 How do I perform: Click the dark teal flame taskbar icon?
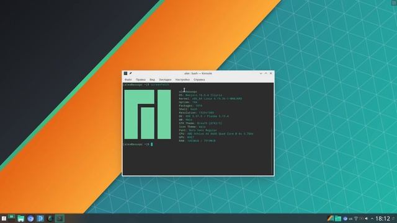tap(50, 219)
